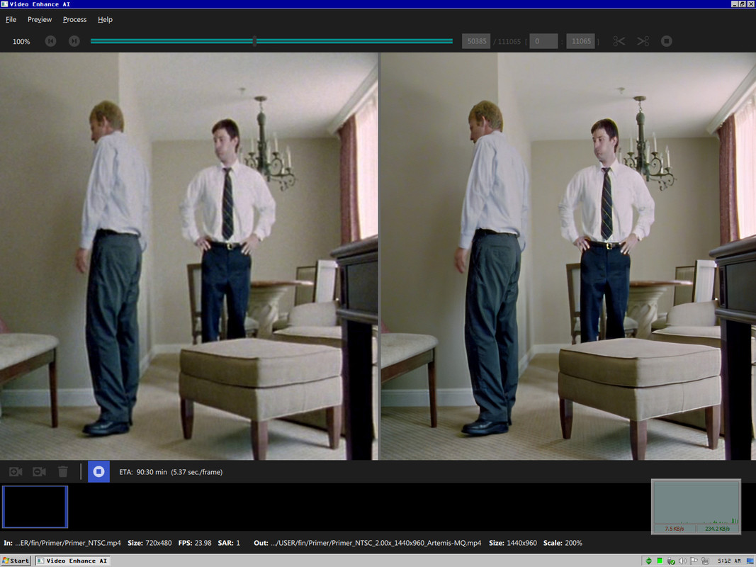Click the output file path text
The image size is (756, 567).
tap(376, 543)
